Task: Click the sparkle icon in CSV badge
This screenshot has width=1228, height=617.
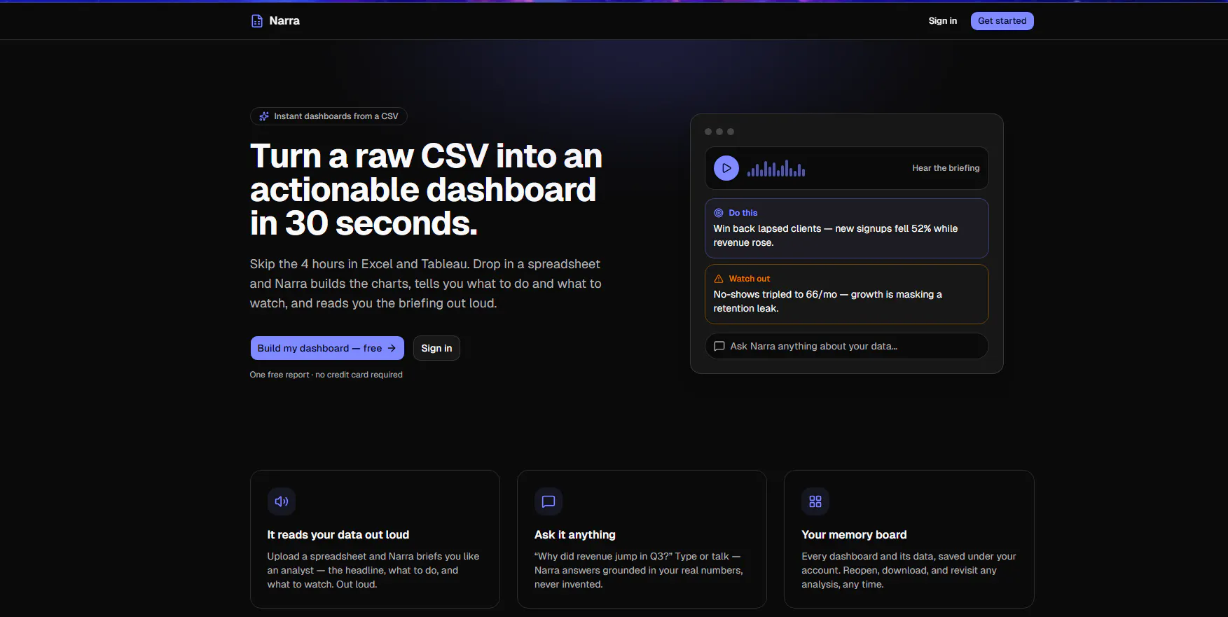Action: (264, 116)
